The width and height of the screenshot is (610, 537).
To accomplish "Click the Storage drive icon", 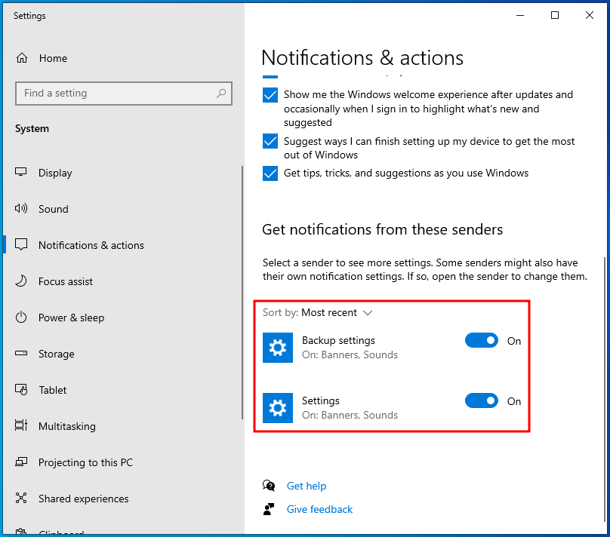I will [x=21, y=354].
